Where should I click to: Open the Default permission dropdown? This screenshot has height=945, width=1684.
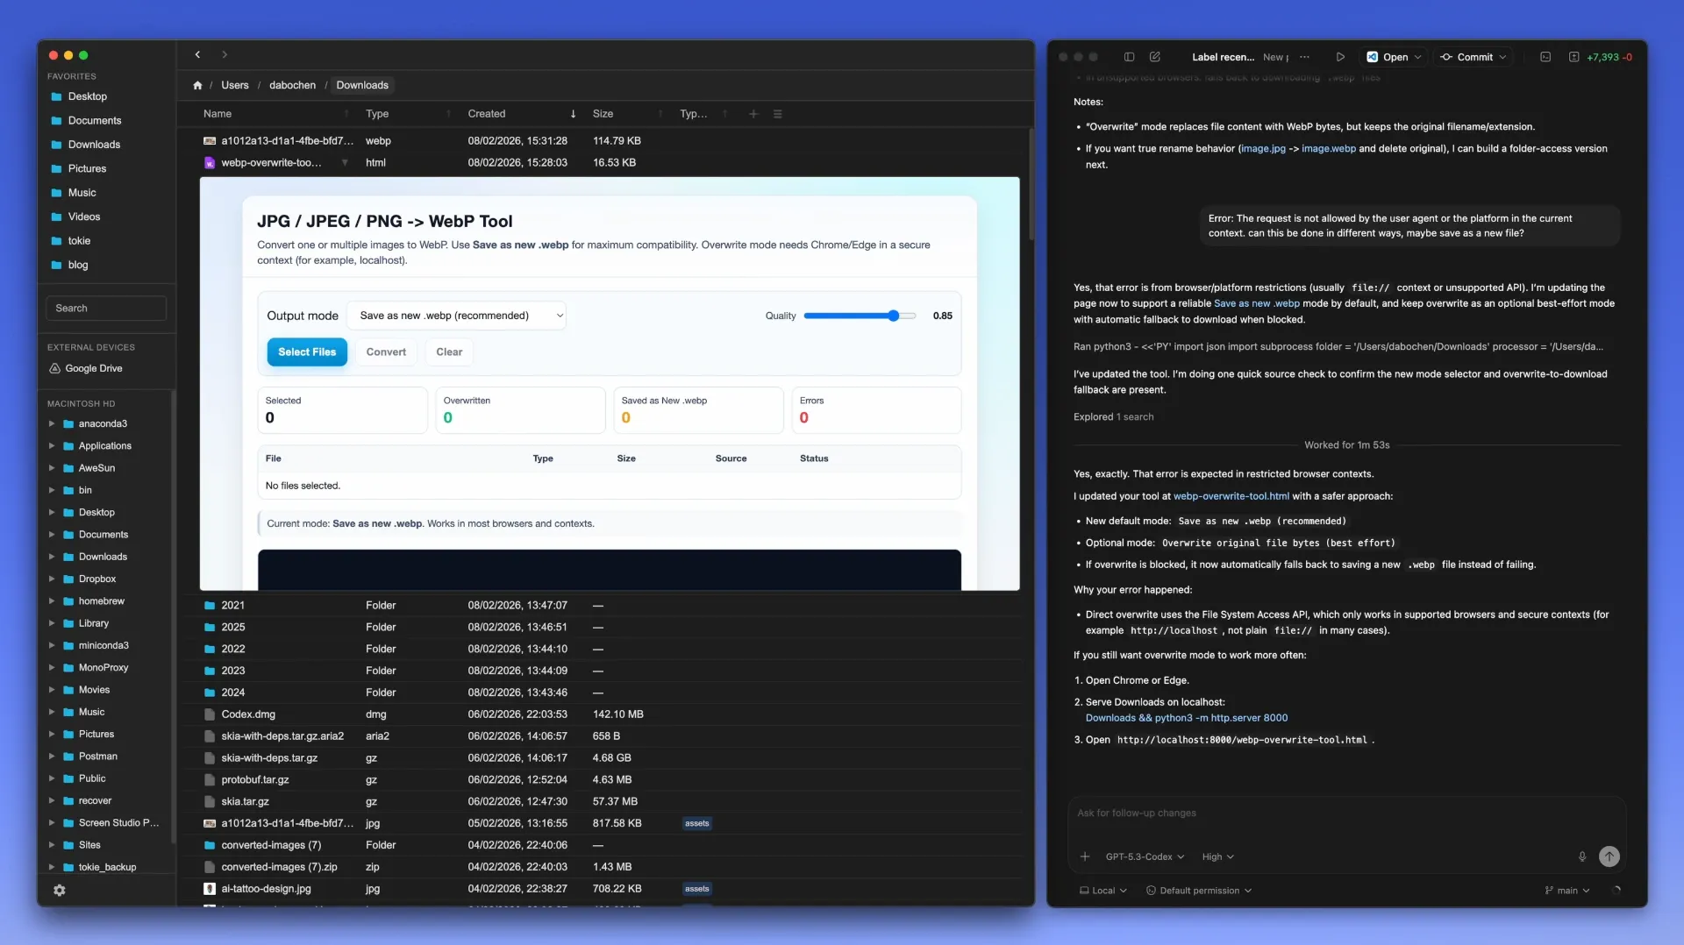1198,890
